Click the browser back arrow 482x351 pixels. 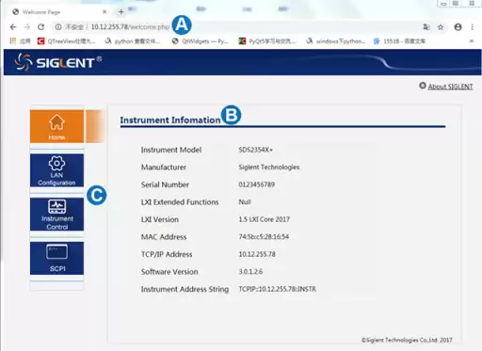pyautogui.click(x=13, y=27)
